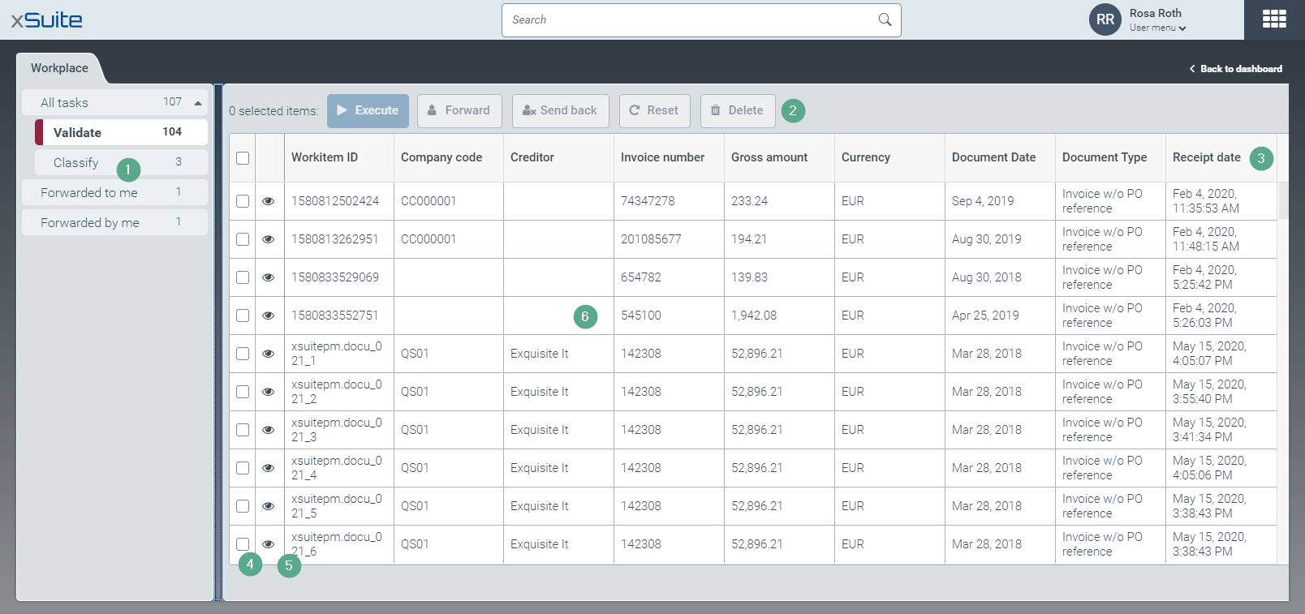This screenshot has width=1305, height=614.
Task: Open eye preview for workitem 1580833529069
Action: 269,277
